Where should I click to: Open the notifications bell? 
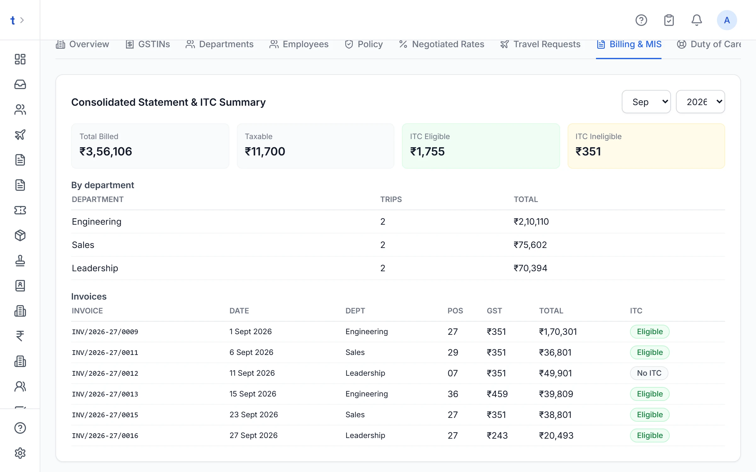point(696,20)
